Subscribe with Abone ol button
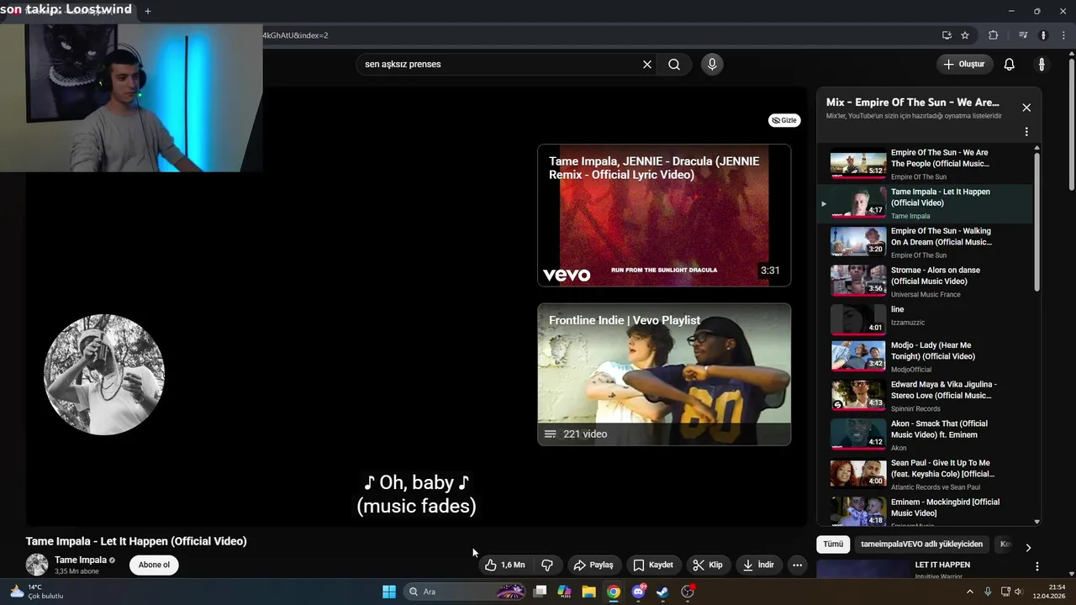This screenshot has width=1076, height=605. [154, 565]
